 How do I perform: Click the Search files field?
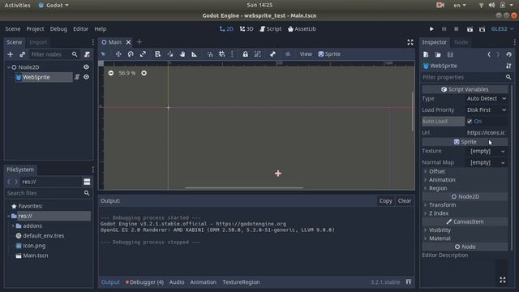(48, 193)
